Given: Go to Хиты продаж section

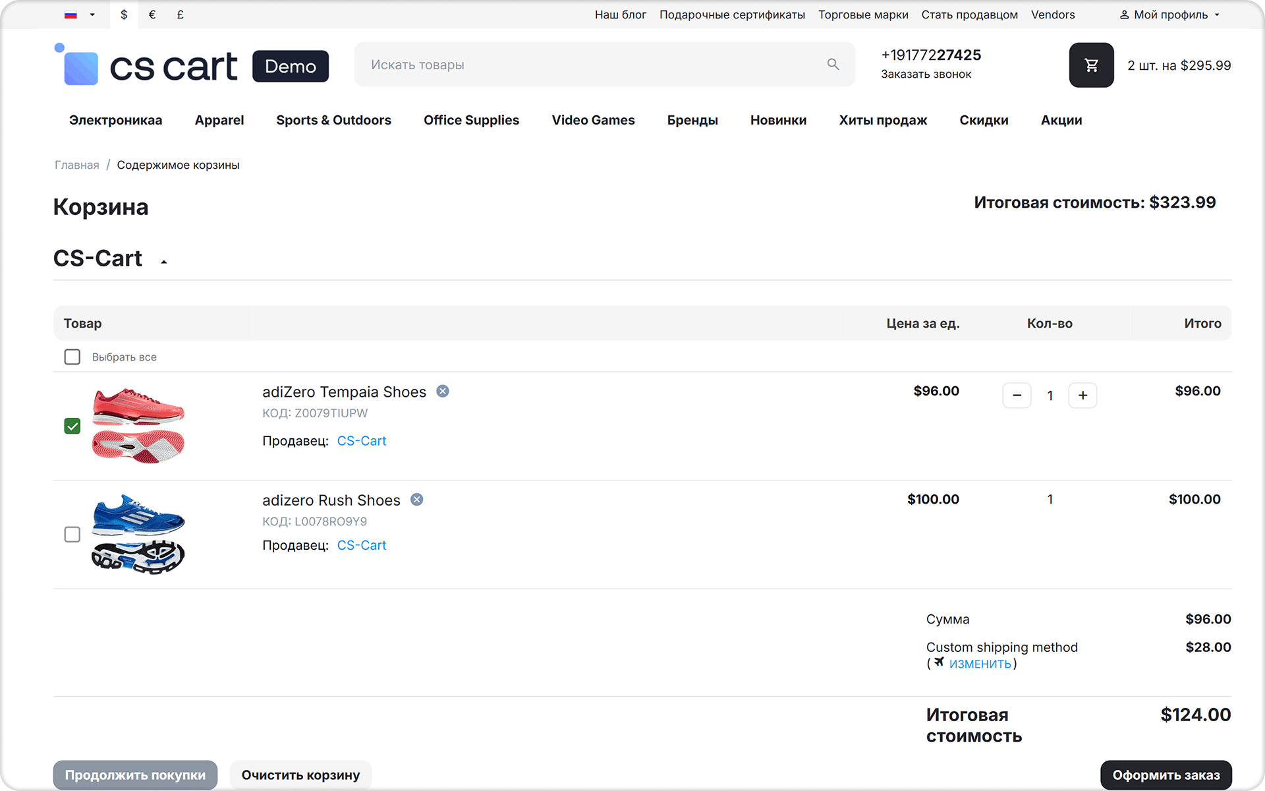Looking at the screenshot, I should 883,120.
